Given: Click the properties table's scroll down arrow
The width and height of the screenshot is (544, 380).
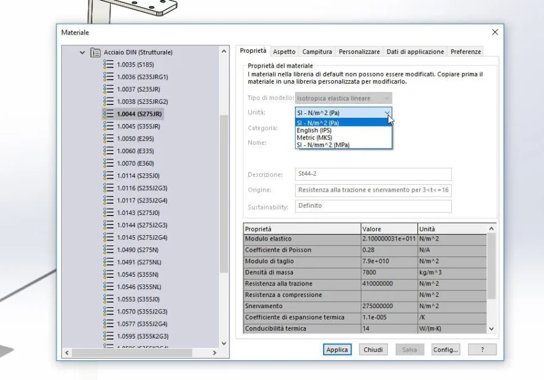Looking at the screenshot, I should pyautogui.click(x=491, y=329).
